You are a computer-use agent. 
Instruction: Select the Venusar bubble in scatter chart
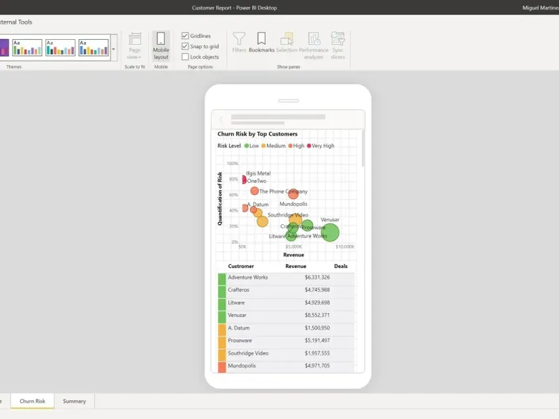point(330,233)
